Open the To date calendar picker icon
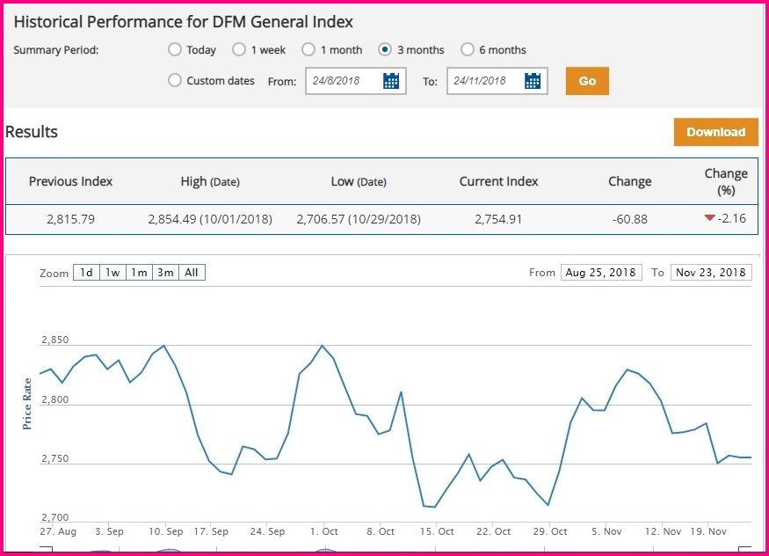This screenshot has width=769, height=556. 532,81
